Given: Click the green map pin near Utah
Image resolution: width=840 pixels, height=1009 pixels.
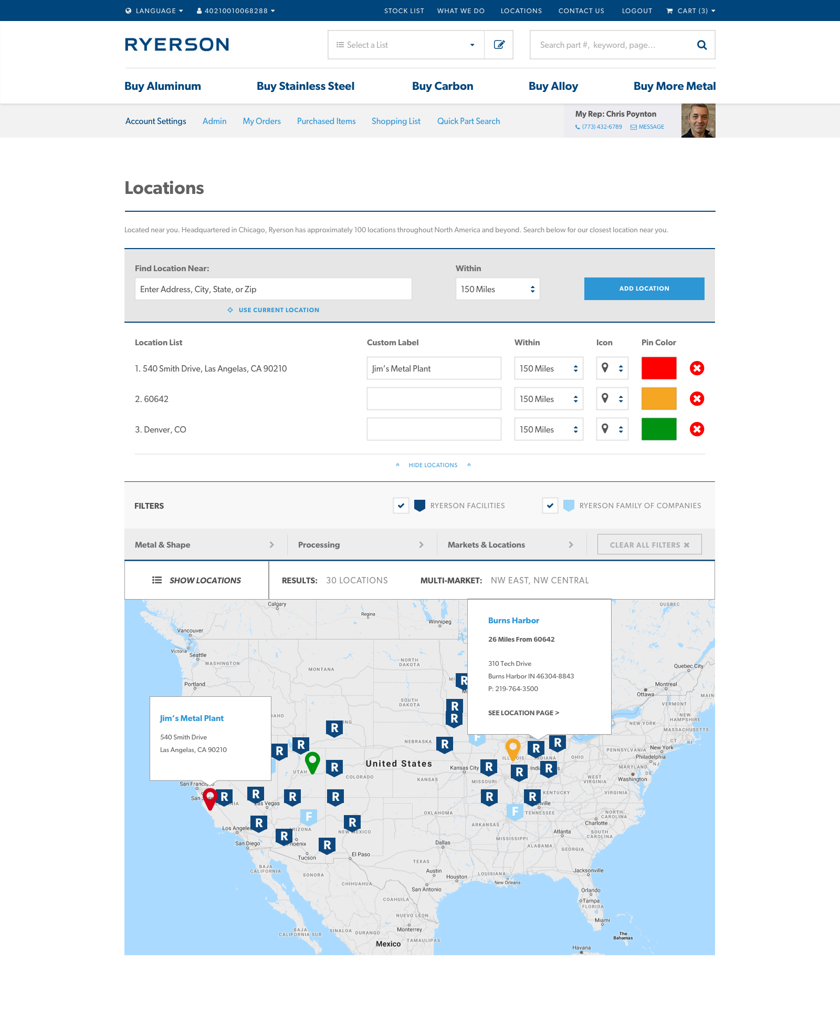Looking at the screenshot, I should [312, 762].
